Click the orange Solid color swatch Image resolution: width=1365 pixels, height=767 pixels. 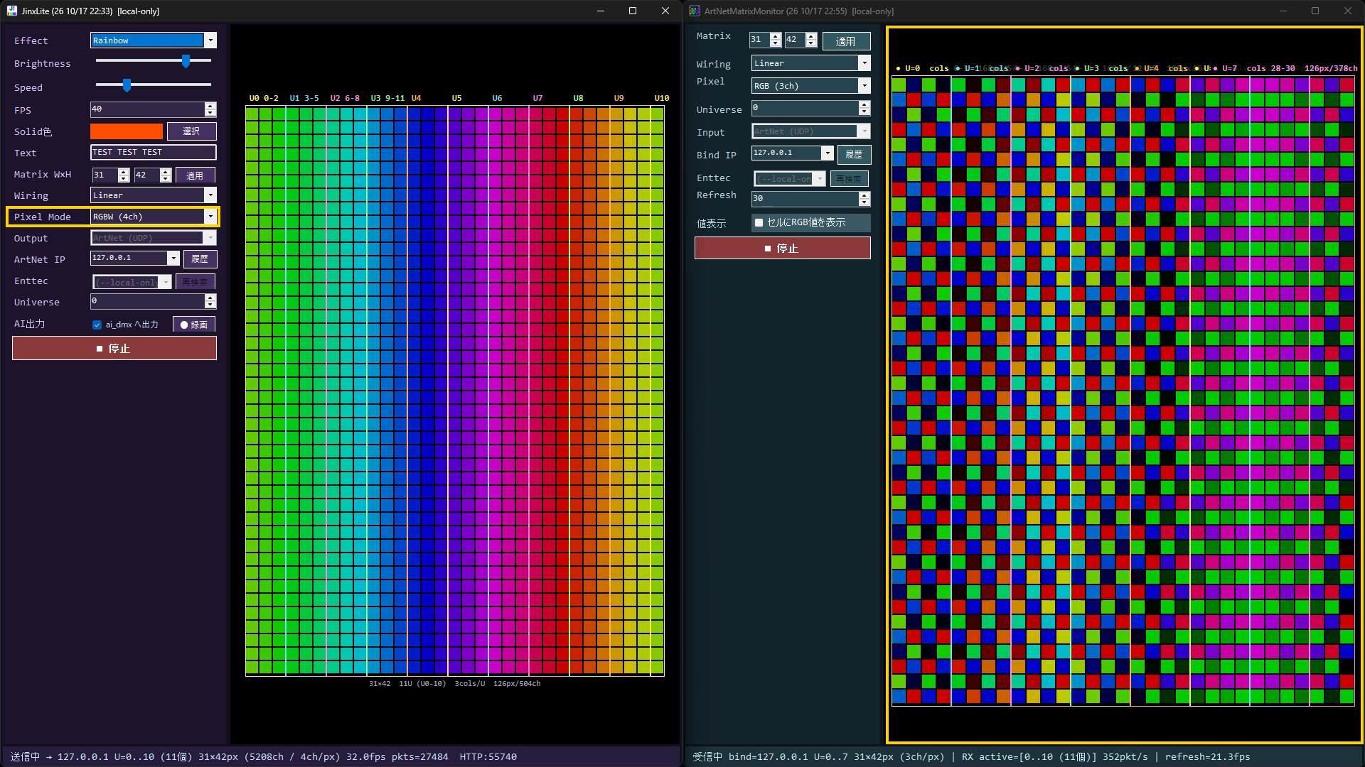pyautogui.click(x=127, y=131)
